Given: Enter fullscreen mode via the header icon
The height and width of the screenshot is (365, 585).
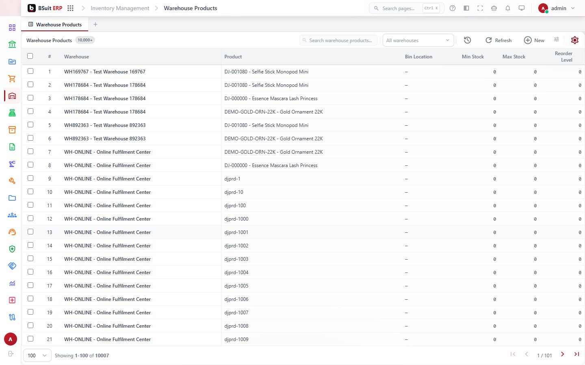Looking at the screenshot, I should point(480,8).
